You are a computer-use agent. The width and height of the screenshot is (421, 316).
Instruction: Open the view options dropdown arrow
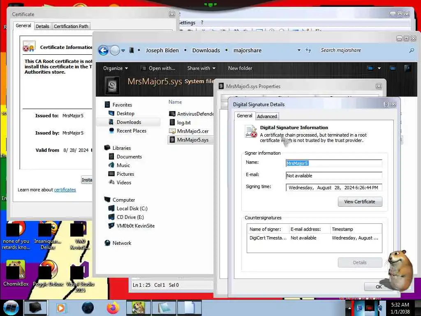379,68
